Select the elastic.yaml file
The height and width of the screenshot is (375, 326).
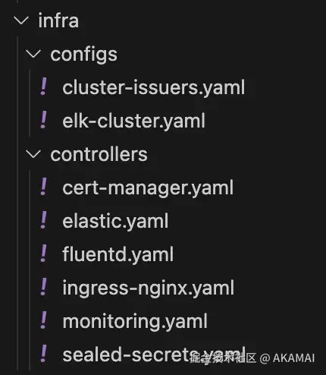tap(115, 221)
